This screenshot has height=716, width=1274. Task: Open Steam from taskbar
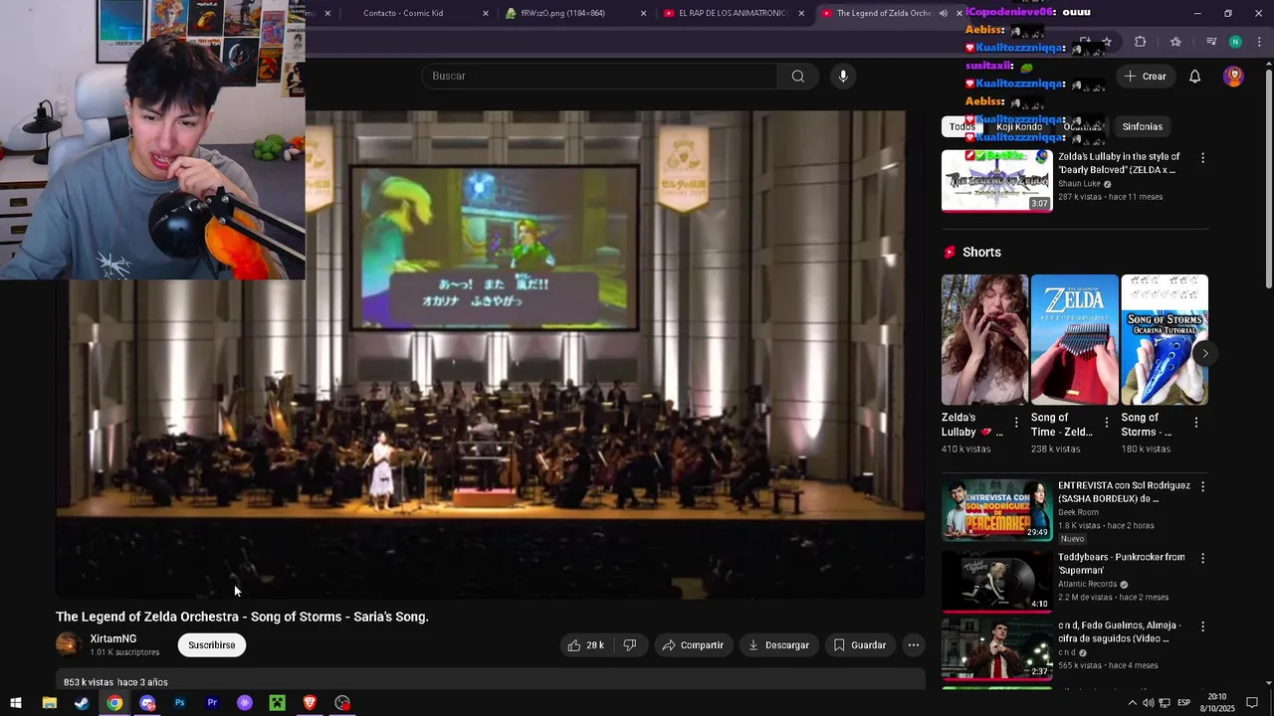pyautogui.click(x=82, y=703)
